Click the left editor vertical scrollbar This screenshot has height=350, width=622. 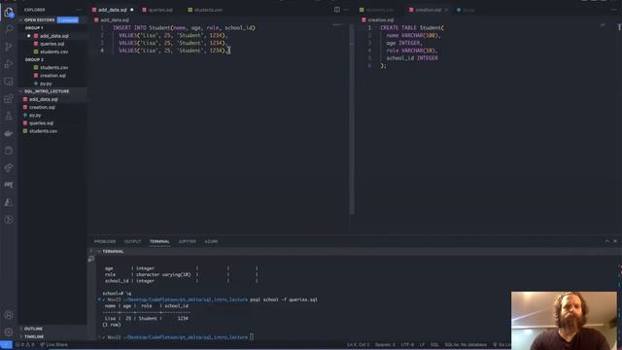[x=352, y=119]
